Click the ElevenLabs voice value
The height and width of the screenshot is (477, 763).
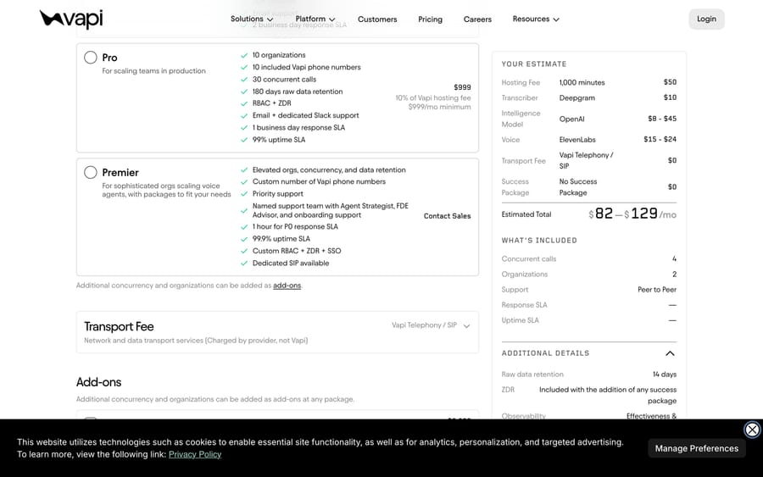(577, 140)
